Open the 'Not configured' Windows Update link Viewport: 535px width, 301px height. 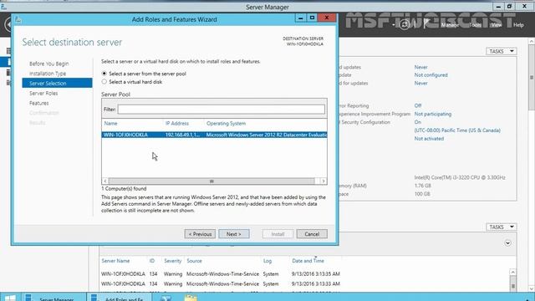431,75
